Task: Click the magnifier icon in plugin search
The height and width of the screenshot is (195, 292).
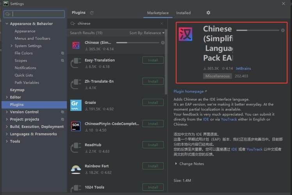Action: coord(73,23)
